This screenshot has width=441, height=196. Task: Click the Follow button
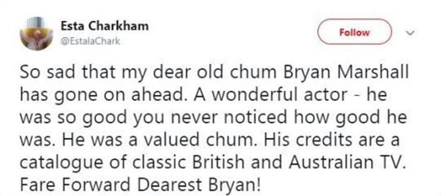point(354,32)
